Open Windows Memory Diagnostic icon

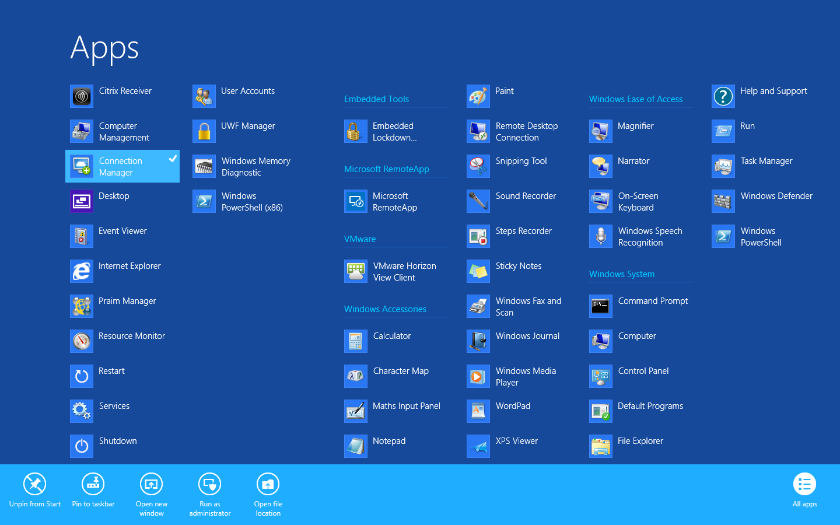tap(204, 166)
